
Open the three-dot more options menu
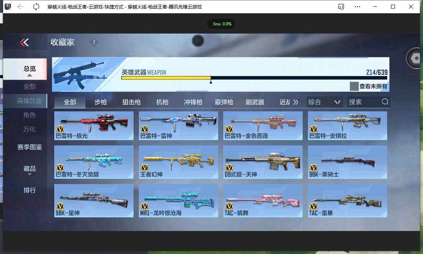358,7
